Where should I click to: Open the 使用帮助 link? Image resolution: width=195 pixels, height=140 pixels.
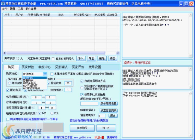(x=112, y=137)
